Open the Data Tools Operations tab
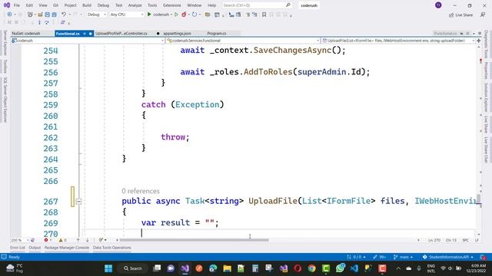Screen dimensions: 492x276 (x=111, y=248)
